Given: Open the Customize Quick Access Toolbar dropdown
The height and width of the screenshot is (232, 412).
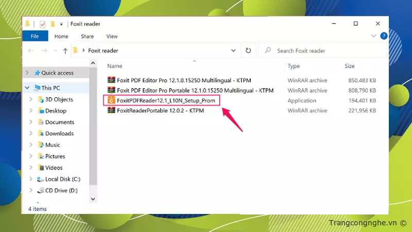Looking at the screenshot, I should pyautogui.click(x=61, y=24).
